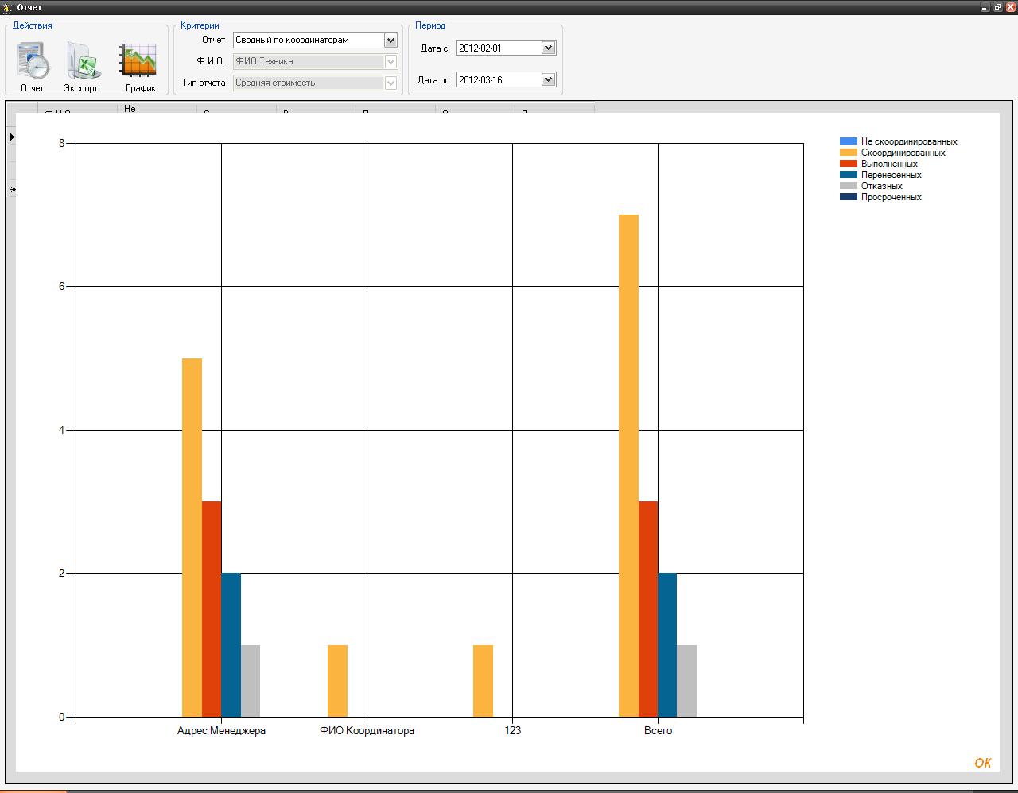
Task: Click the orange 'Скоординированных' legend swatch
Action: pyautogui.click(x=848, y=153)
